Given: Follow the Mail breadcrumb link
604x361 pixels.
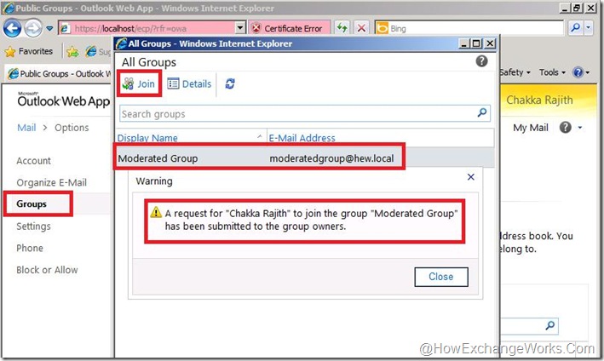Looking at the screenshot, I should coord(26,128).
